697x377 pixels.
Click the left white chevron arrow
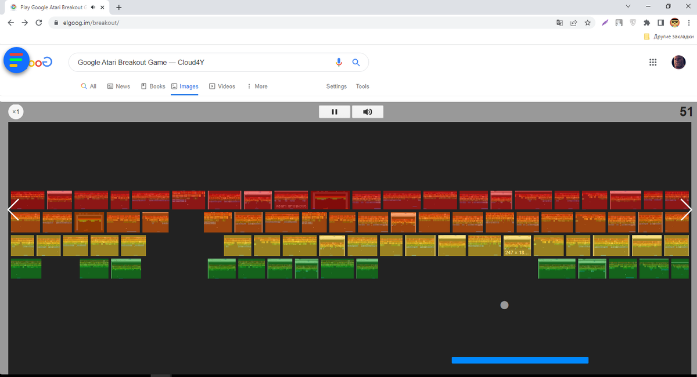[x=13, y=210]
